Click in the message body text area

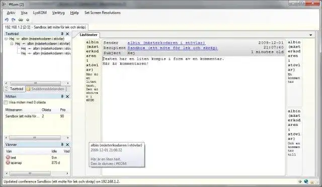pyautogui.click(x=193, y=116)
